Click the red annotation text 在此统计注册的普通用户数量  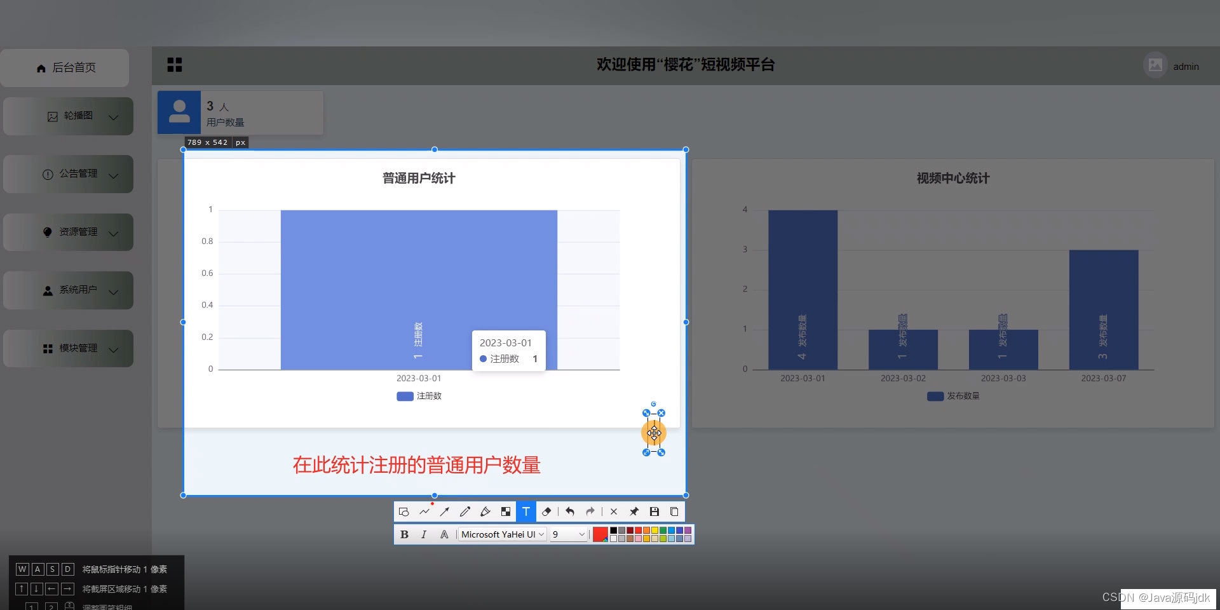tap(416, 465)
